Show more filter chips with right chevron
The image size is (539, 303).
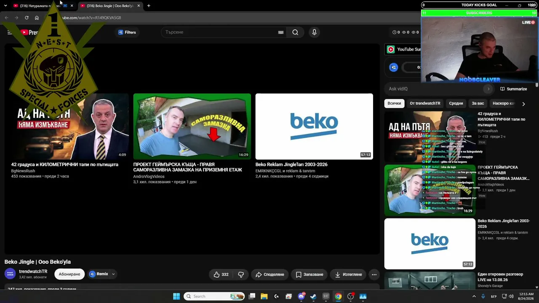[523, 104]
